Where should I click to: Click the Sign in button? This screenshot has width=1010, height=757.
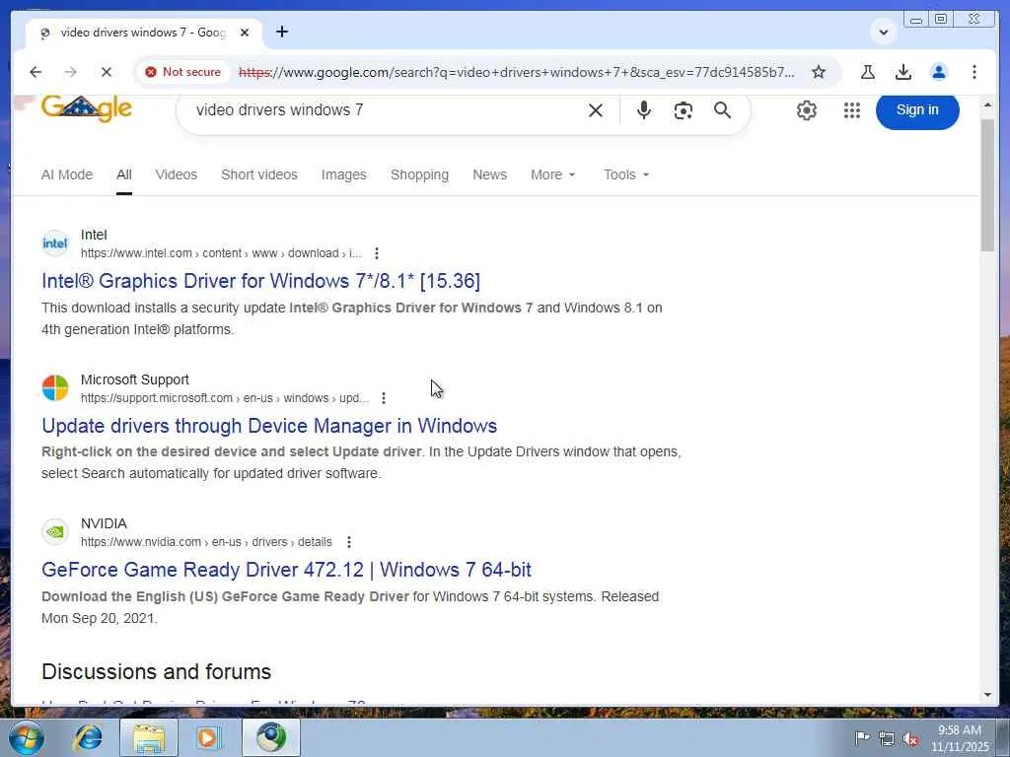coord(917,110)
